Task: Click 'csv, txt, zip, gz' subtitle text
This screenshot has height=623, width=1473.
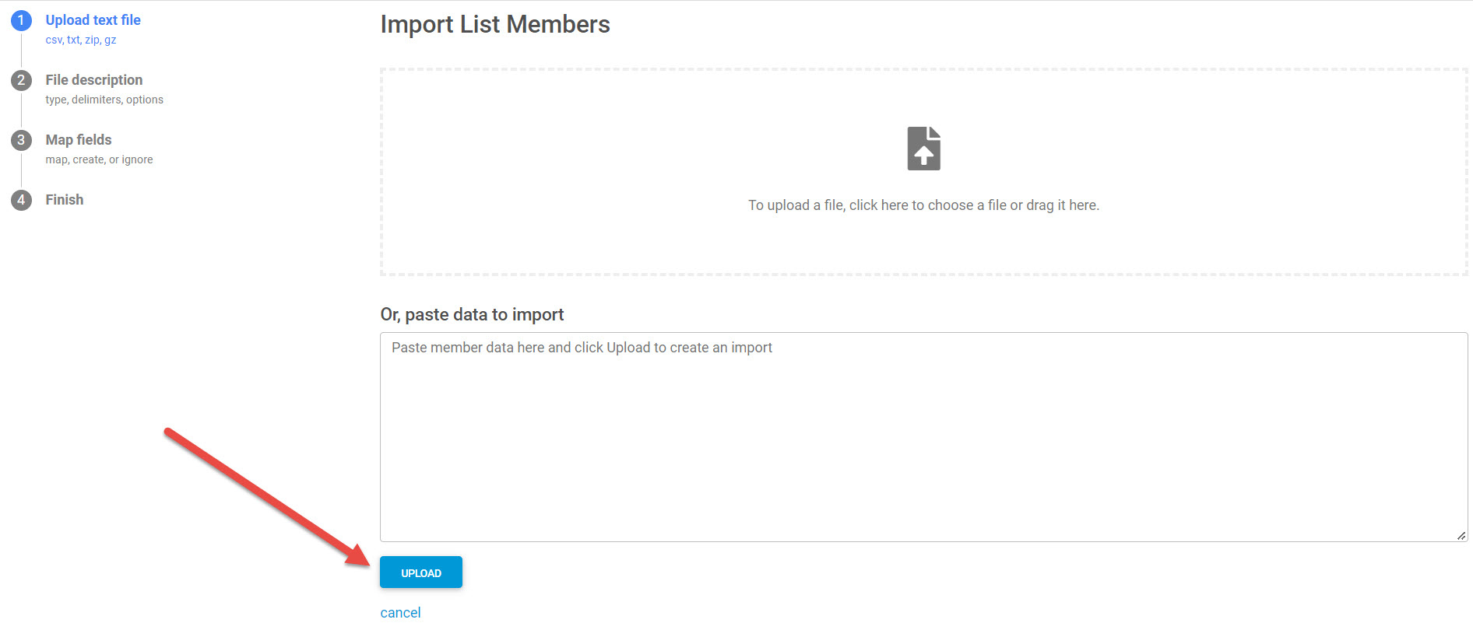Action: coord(80,40)
